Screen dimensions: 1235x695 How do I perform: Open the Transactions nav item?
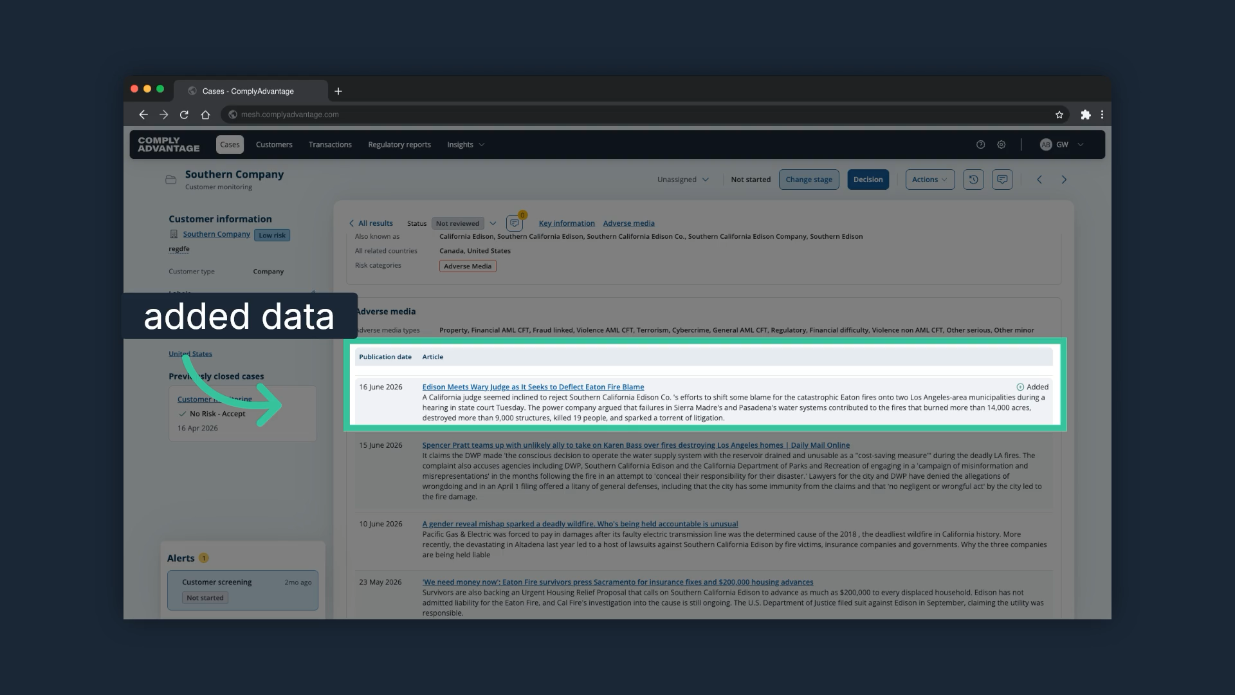pos(330,145)
